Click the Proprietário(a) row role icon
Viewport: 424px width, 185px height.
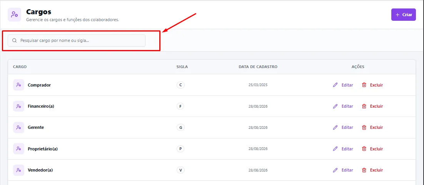(x=18, y=149)
